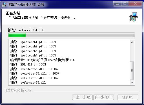The image size is (144, 105).
Task: Click the greyed 飞翼IPod转换大师 branding text at bottom
Action: pos(17,90)
